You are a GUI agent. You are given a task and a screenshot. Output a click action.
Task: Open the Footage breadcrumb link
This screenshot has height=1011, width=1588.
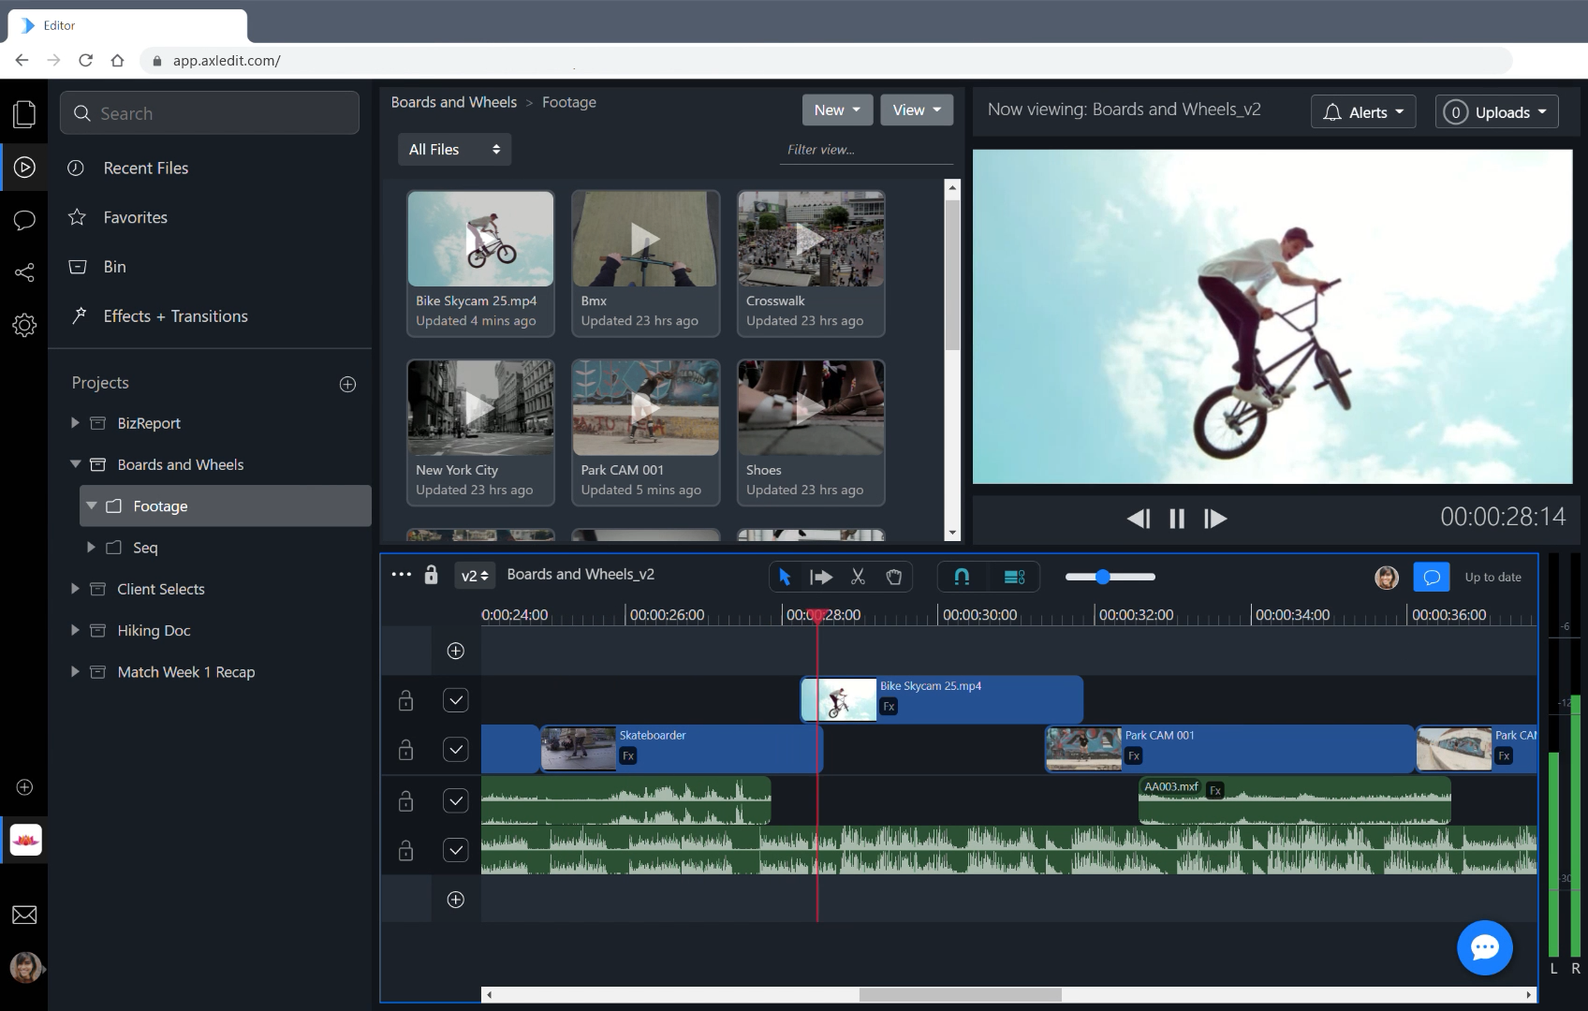click(568, 102)
